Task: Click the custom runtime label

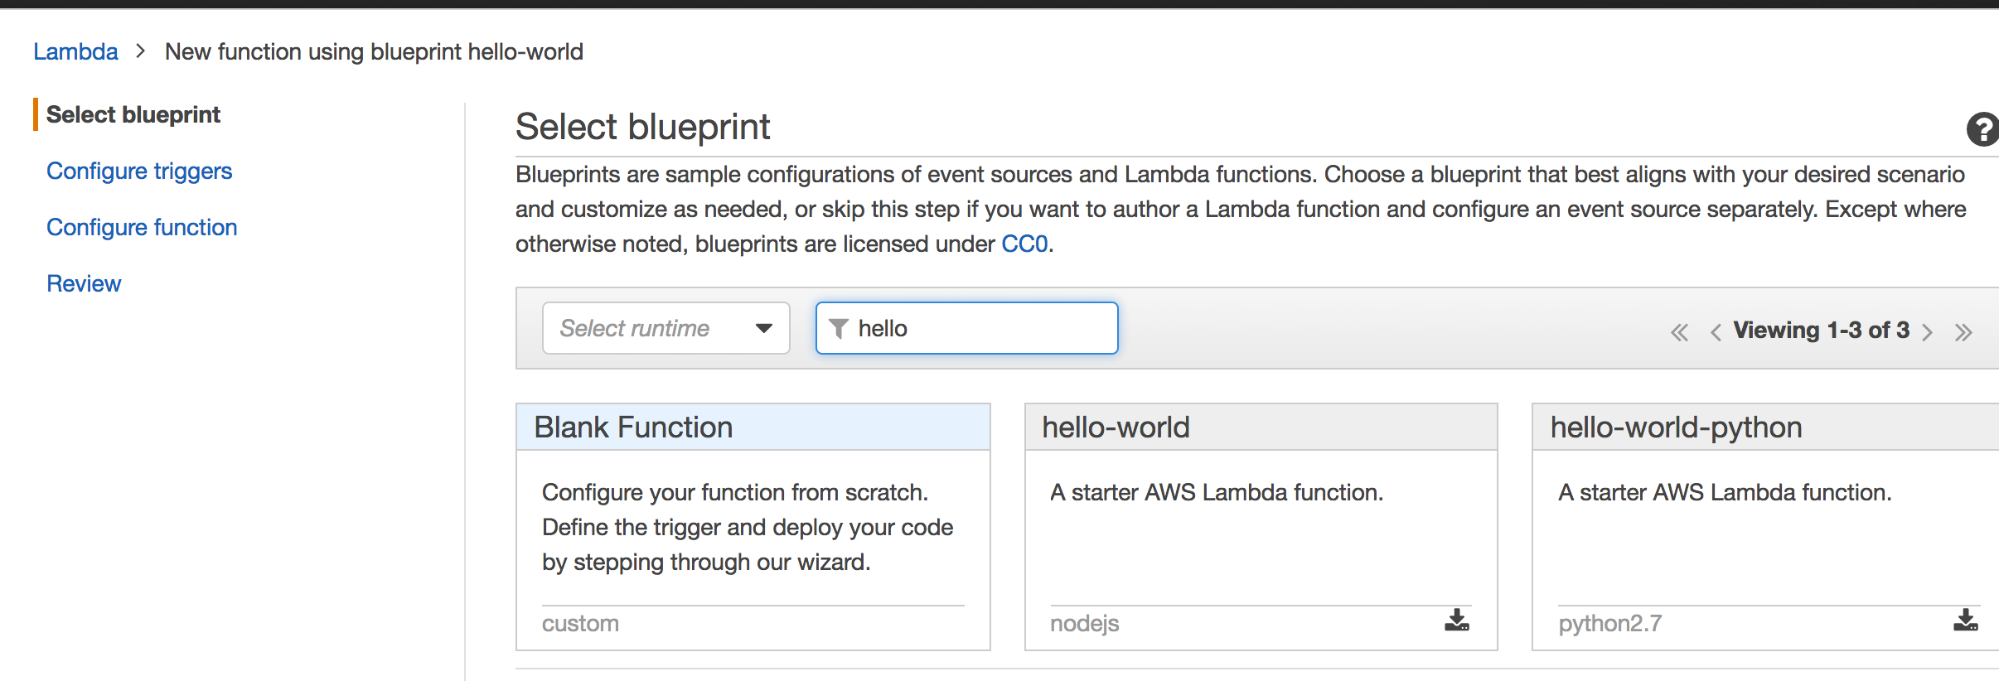Action: [580, 623]
